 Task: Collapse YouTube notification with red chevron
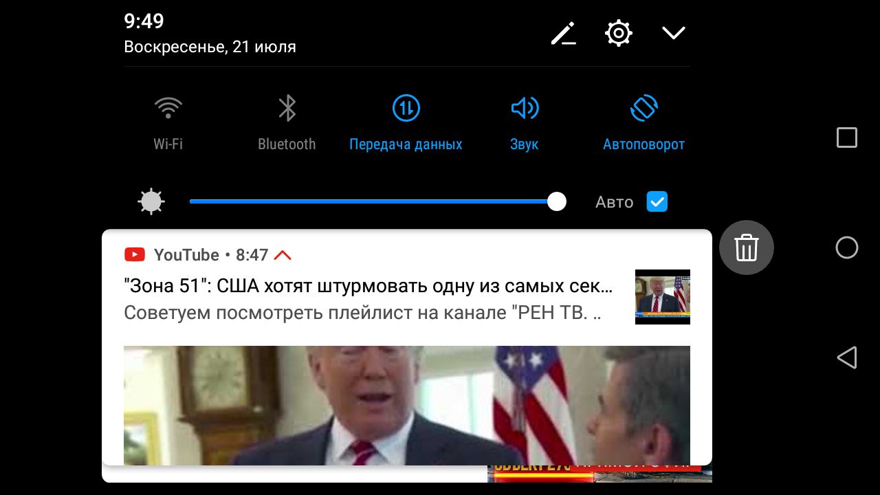283,255
